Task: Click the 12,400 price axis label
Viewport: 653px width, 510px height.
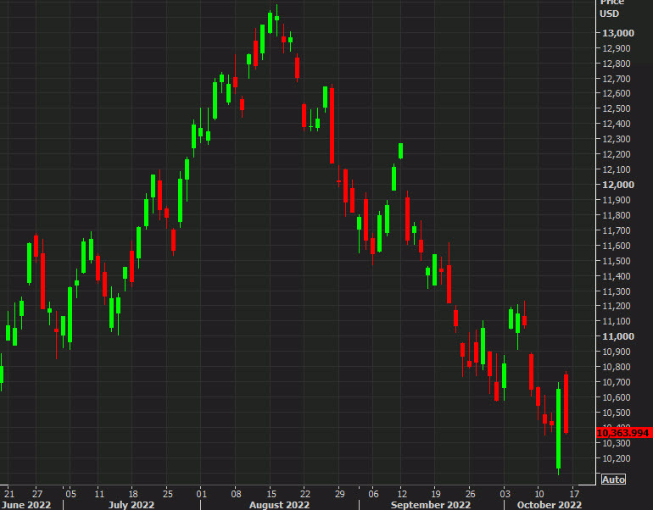Action: (x=617, y=124)
